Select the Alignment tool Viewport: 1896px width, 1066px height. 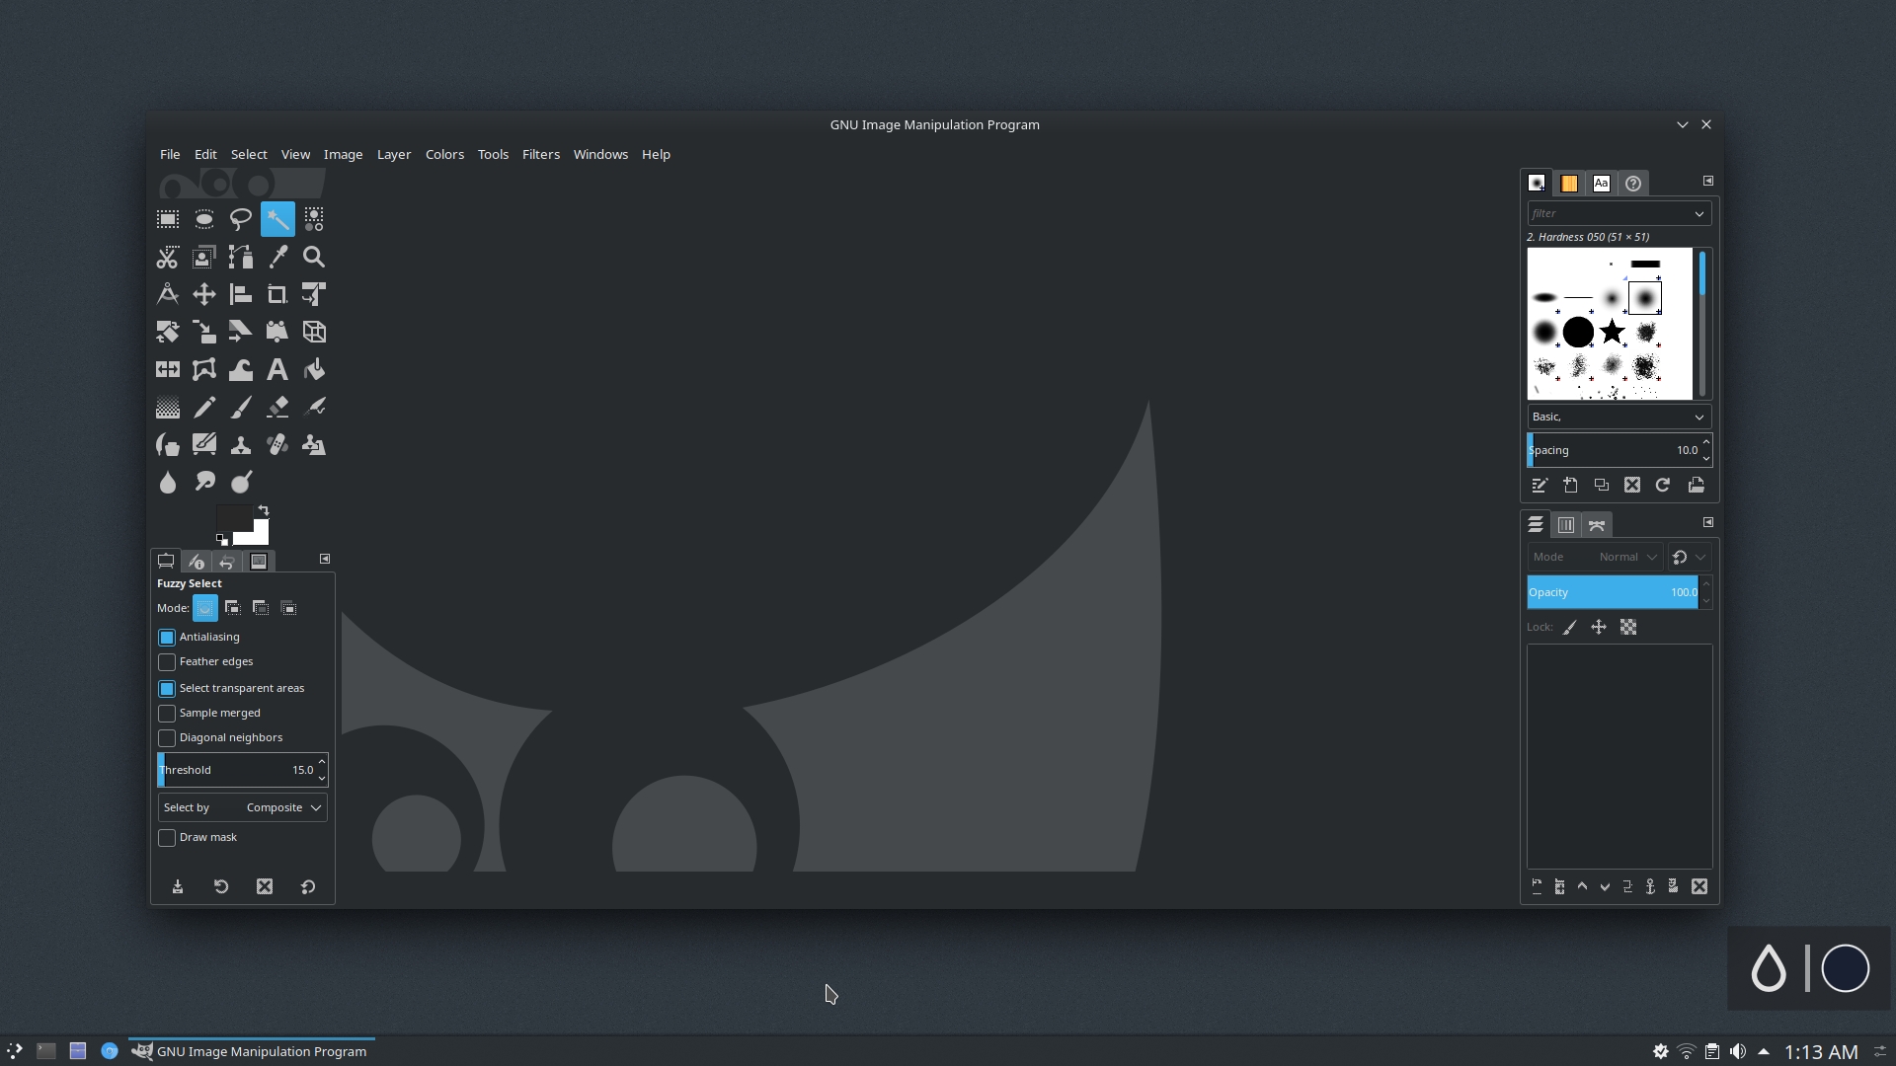(x=241, y=294)
